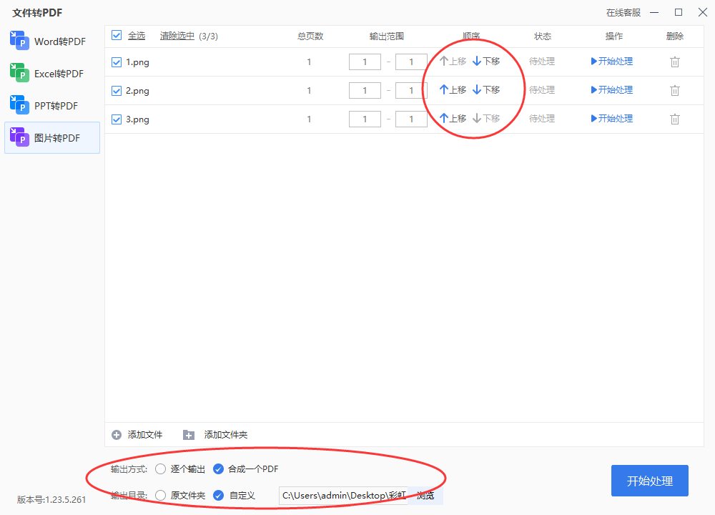Click the disabled 上移 in the 1.png row

coord(453,61)
